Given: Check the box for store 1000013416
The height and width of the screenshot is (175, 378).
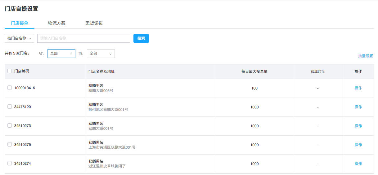Looking at the screenshot, I should click(10, 88).
